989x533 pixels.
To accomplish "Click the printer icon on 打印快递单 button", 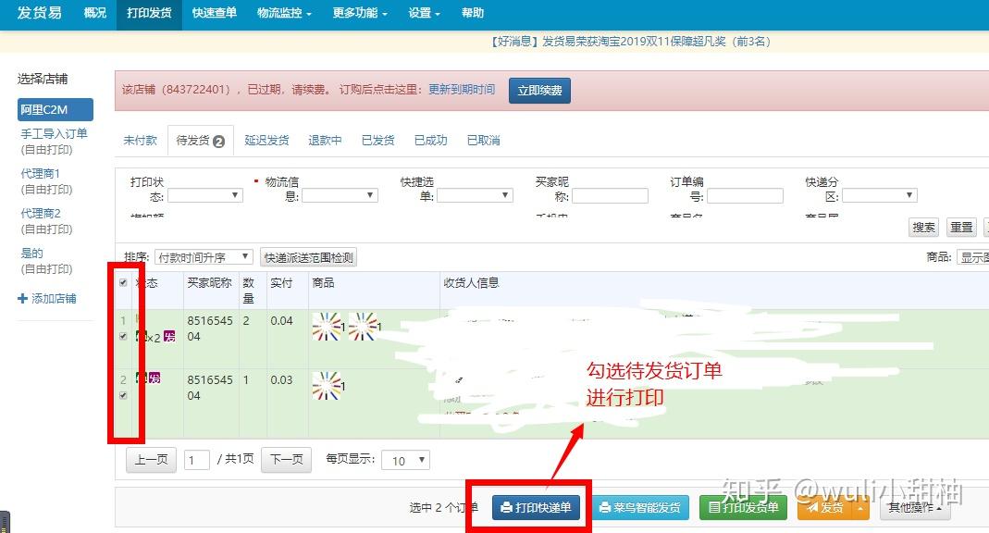I will pyautogui.click(x=506, y=508).
